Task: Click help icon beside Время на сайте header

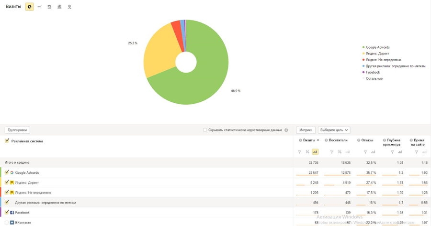Action: click(411, 140)
